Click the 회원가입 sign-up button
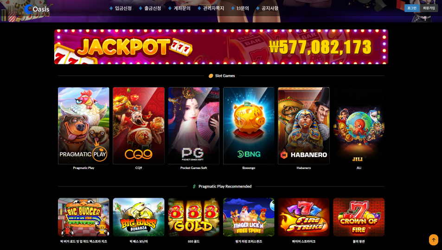The height and width of the screenshot is (250, 442). point(429,8)
